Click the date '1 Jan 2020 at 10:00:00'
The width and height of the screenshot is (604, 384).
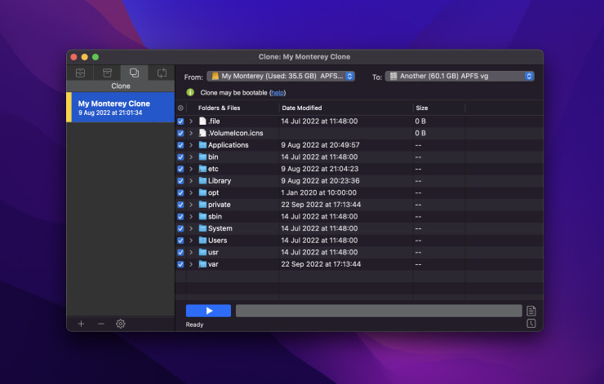coord(318,192)
